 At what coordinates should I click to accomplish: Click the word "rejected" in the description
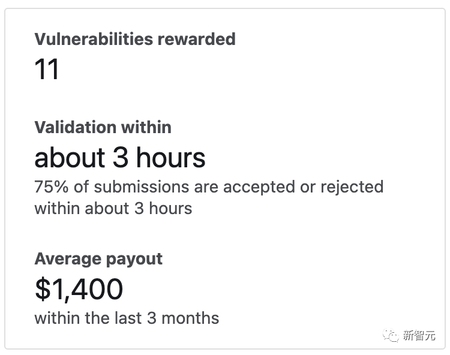[352, 187]
